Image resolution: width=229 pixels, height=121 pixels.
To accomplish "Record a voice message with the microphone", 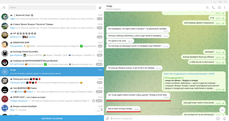I will (x=225, y=118).
